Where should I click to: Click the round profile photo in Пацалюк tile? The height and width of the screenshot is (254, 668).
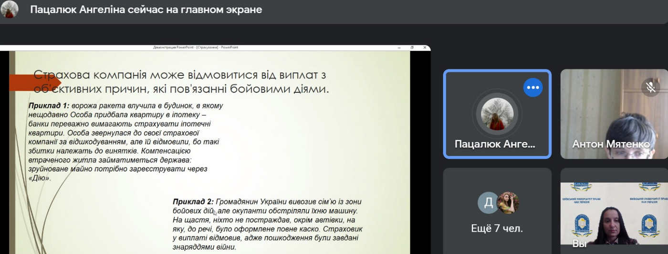[x=497, y=114]
